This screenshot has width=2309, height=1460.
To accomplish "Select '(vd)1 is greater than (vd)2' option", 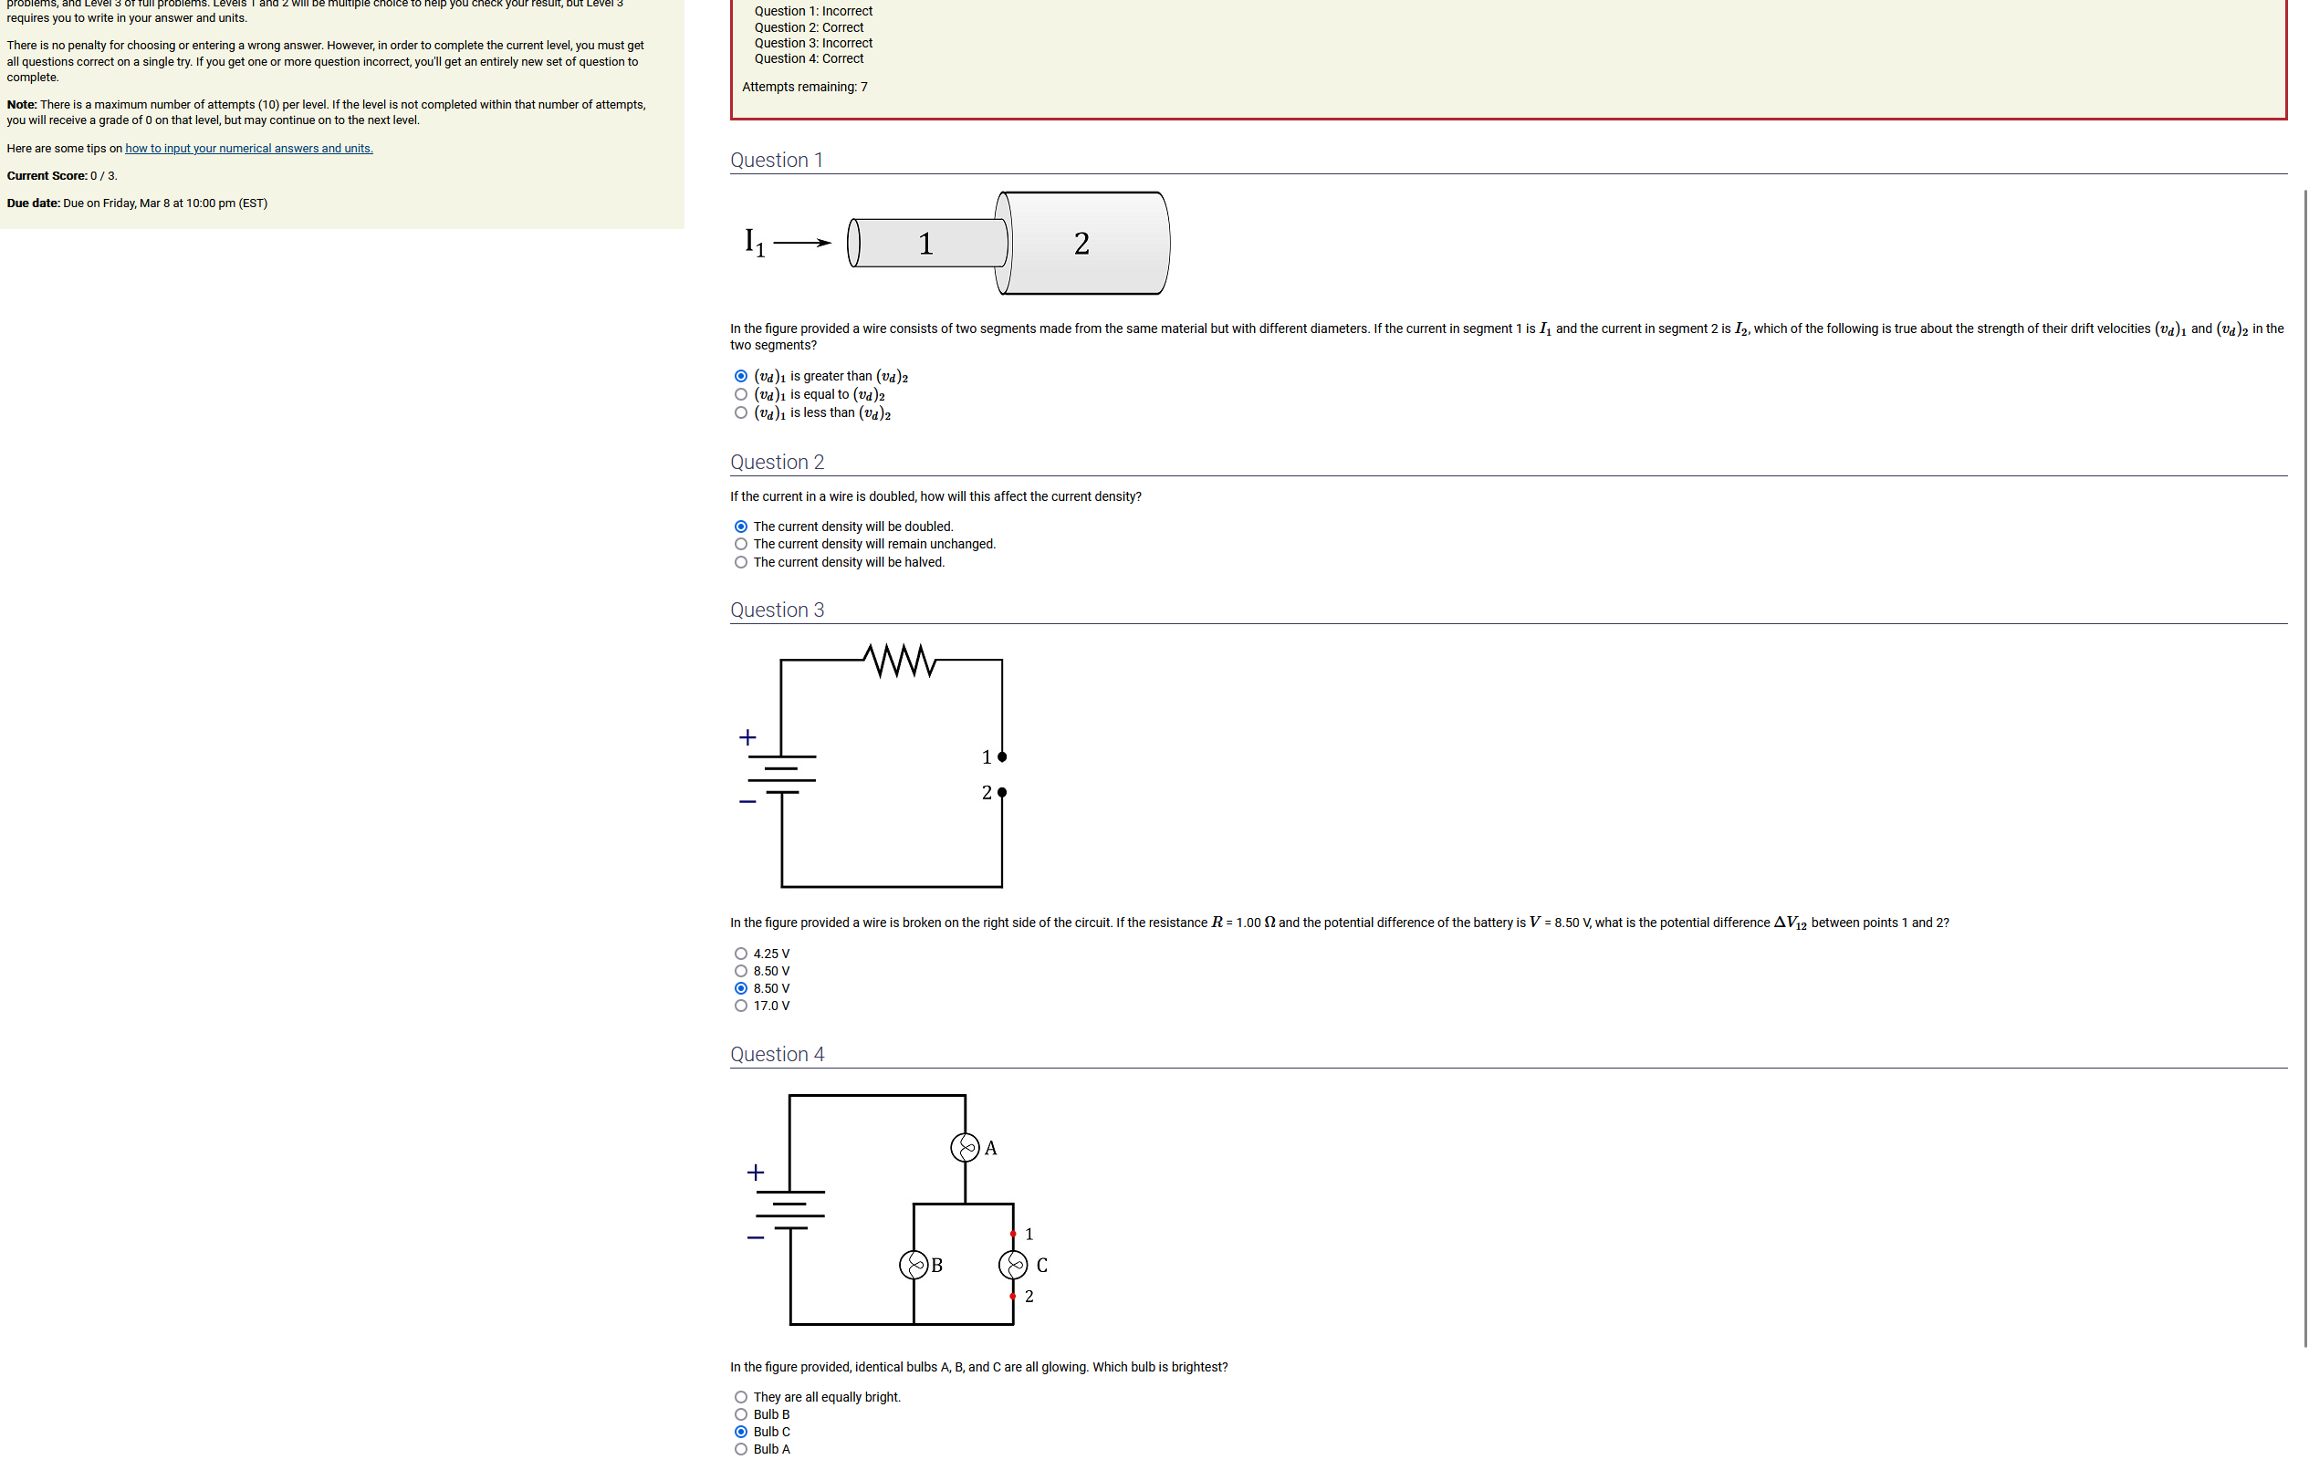I will (740, 376).
